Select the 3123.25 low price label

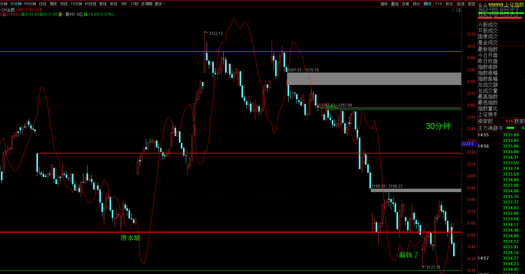click(433, 267)
